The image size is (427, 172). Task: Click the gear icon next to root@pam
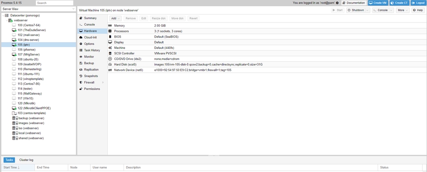(337, 3)
